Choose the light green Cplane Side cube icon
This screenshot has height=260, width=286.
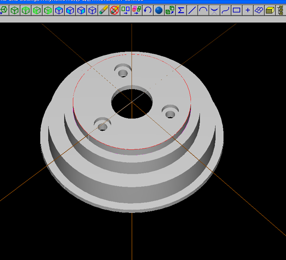tap(37, 10)
